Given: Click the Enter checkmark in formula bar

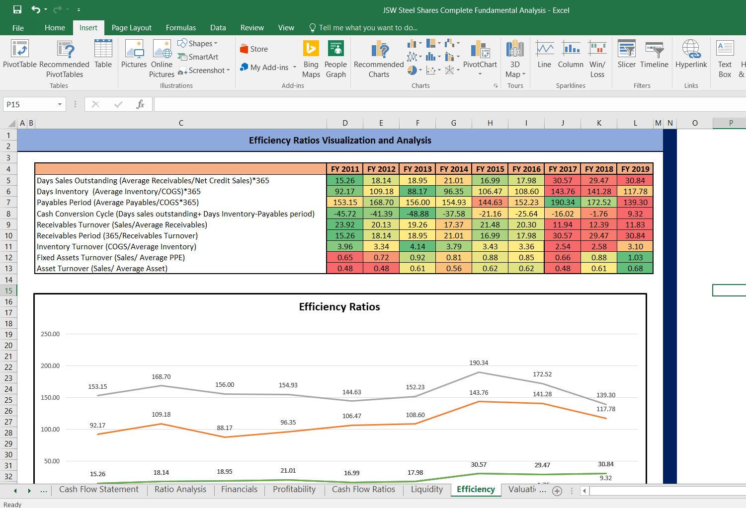Looking at the screenshot, I should coord(118,104).
